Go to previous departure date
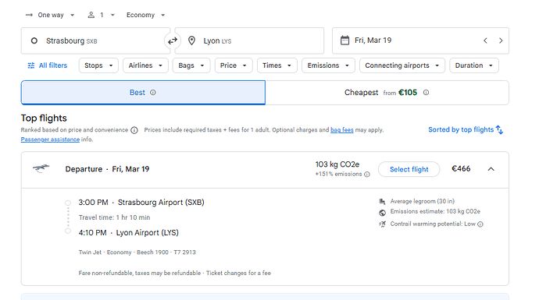 tap(485, 41)
